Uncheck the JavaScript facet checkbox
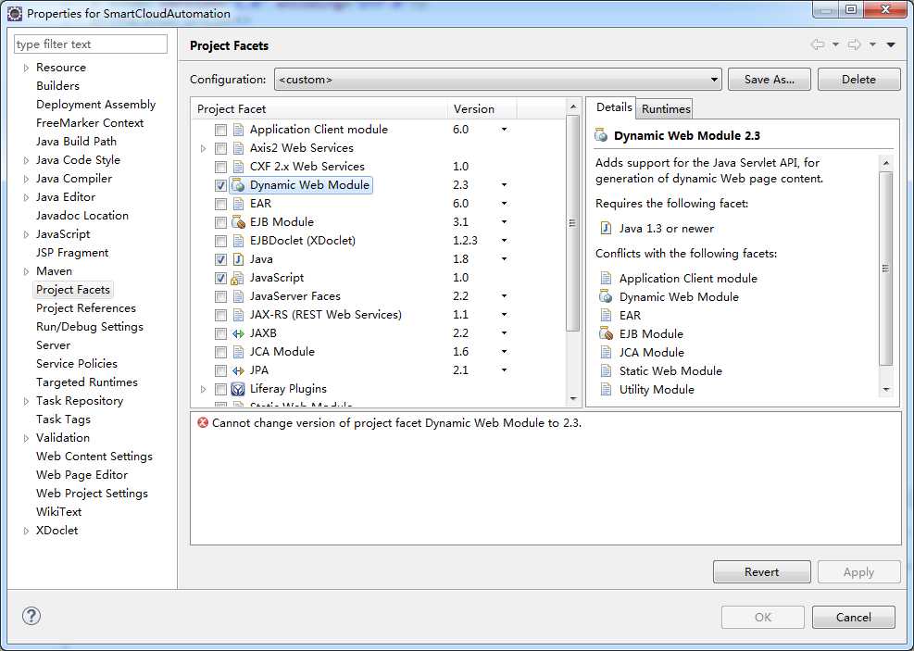914x651 pixels. [220, 278]
